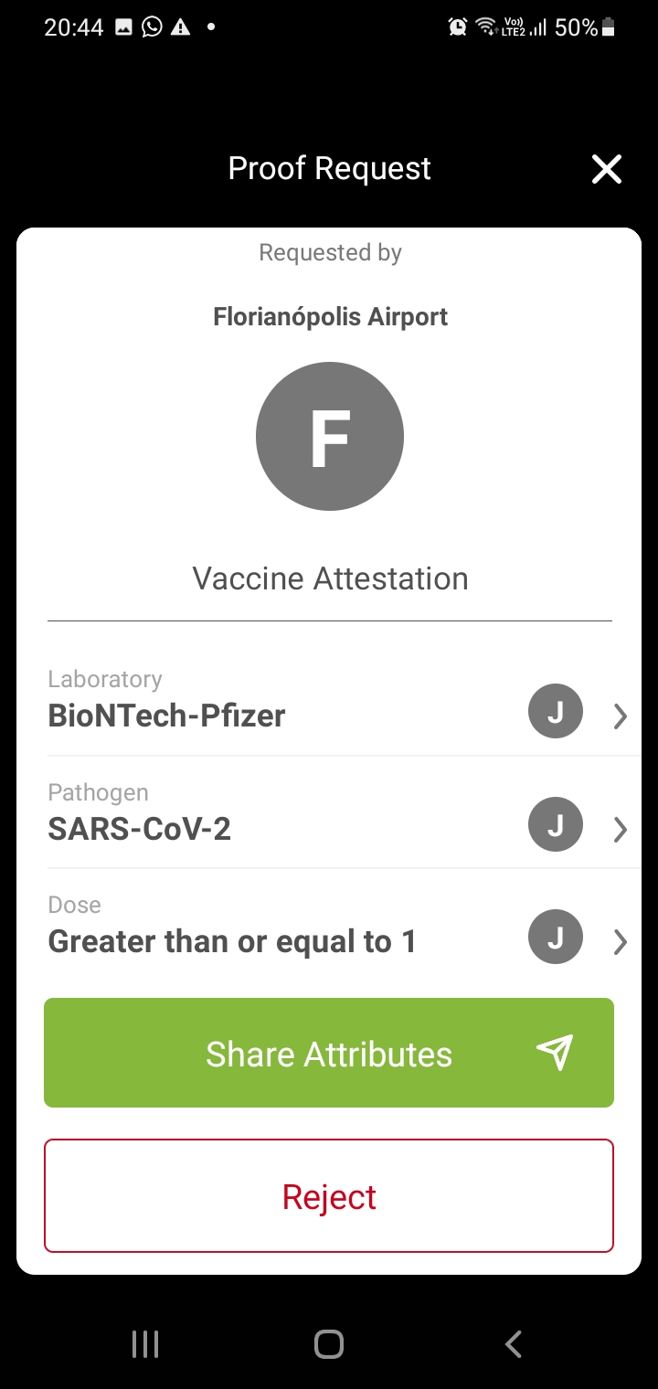This screenshot has width=658, height=1389.
Task: Tap the J credential badge for Pathogen
Action: [x=556, y=824]
